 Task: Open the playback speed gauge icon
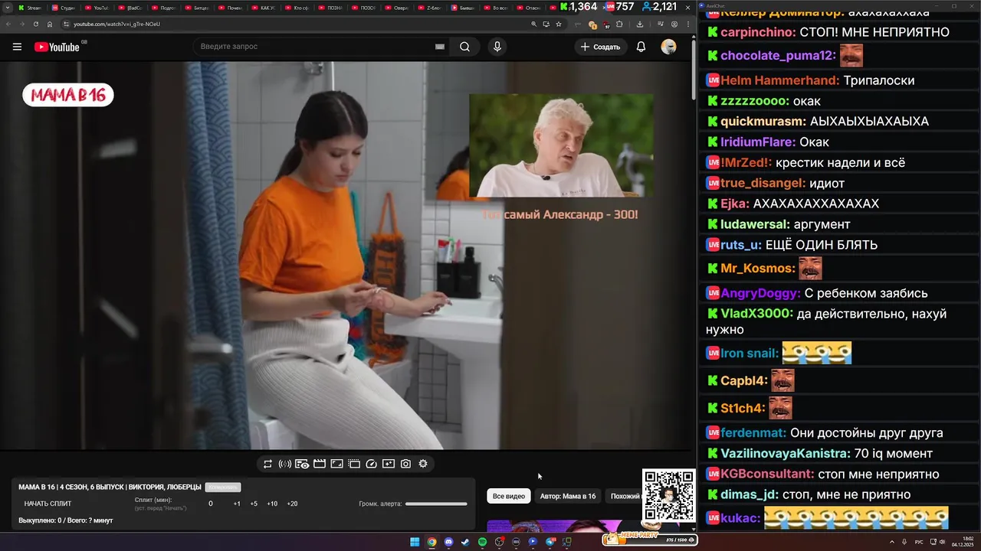click(372, 464)
